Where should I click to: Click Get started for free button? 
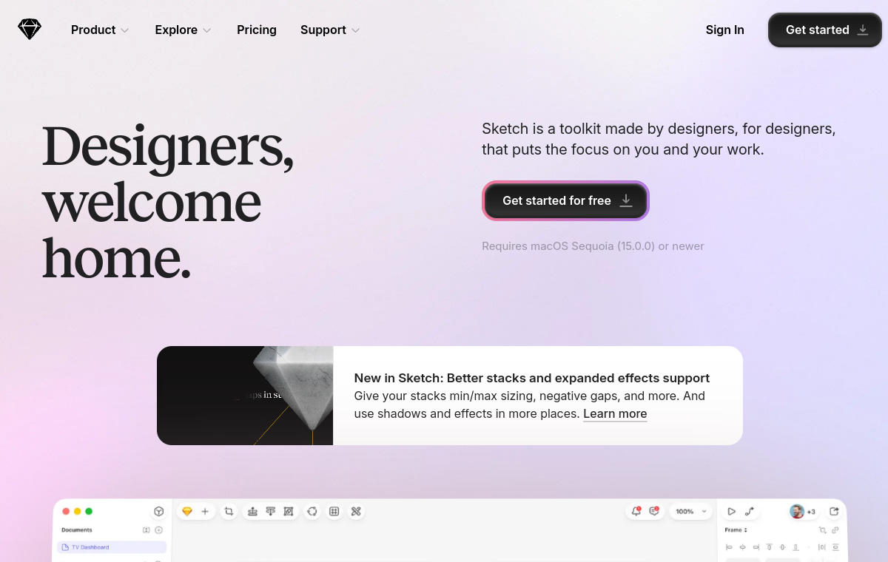click(566, 200)
